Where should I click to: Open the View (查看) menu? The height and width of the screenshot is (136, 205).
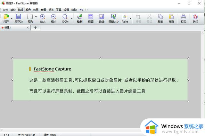tap(44, 10)
